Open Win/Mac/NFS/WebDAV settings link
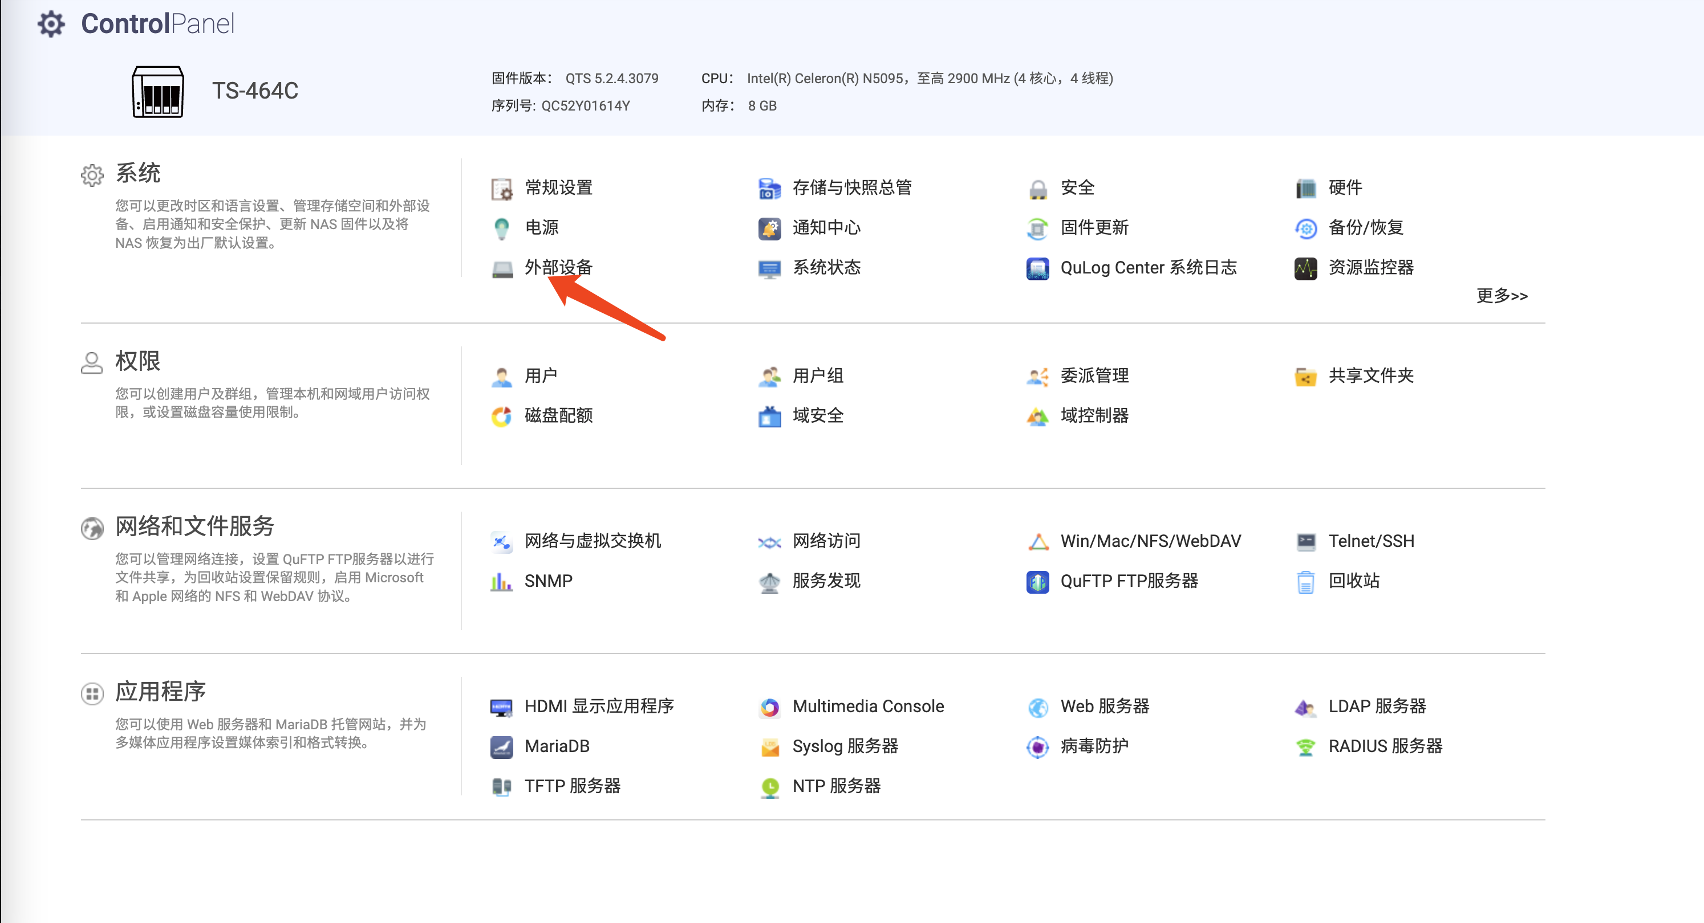The image size is (1704, 923). [x=1150, y=541]
